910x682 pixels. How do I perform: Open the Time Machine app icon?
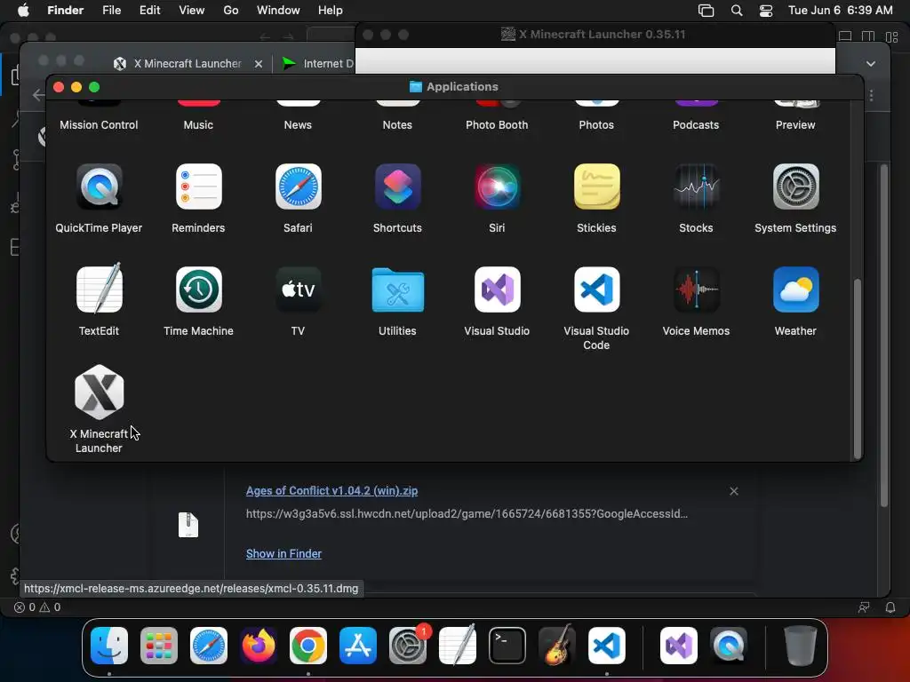click(198, 289)
